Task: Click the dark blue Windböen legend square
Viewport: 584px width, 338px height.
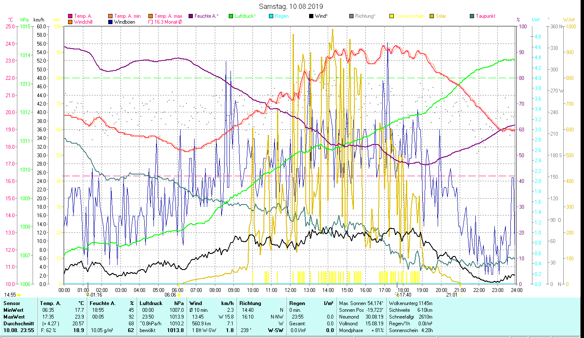Action: (x=111, y=22)
